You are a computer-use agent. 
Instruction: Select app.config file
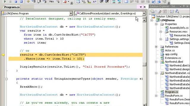(171, 54)
